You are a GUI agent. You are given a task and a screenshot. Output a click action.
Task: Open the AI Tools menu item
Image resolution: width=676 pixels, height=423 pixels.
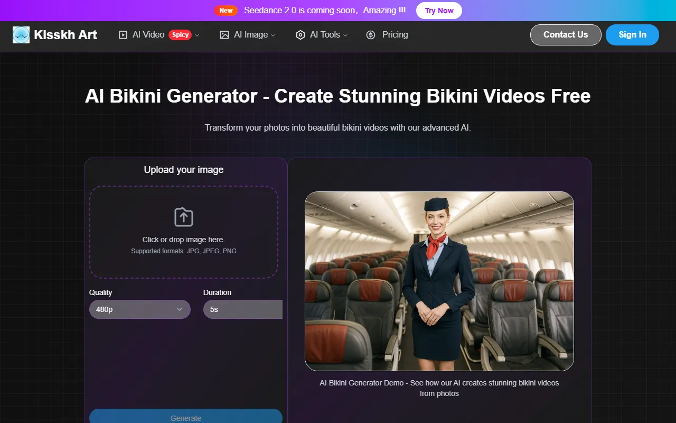(325, 35)
